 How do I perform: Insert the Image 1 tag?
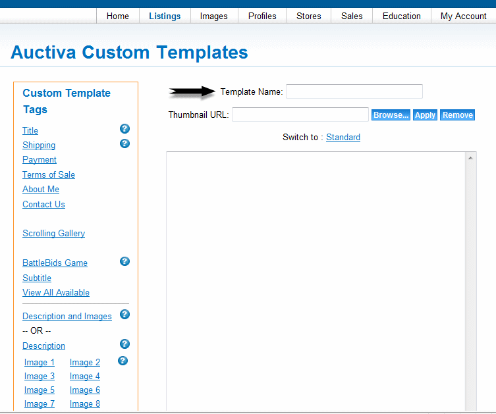[x=40, y=362]
